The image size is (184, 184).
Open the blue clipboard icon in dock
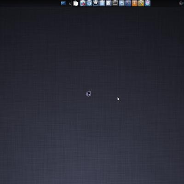point(102,3)
